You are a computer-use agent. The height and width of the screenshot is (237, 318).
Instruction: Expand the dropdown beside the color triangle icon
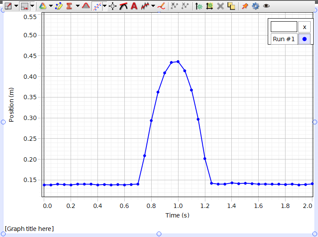pyautogui.click(x=51, y=6)
